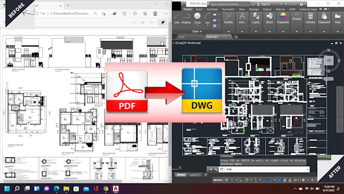Click the Edge zoom magnifier icon in address bar

click(x=95, y=13)
